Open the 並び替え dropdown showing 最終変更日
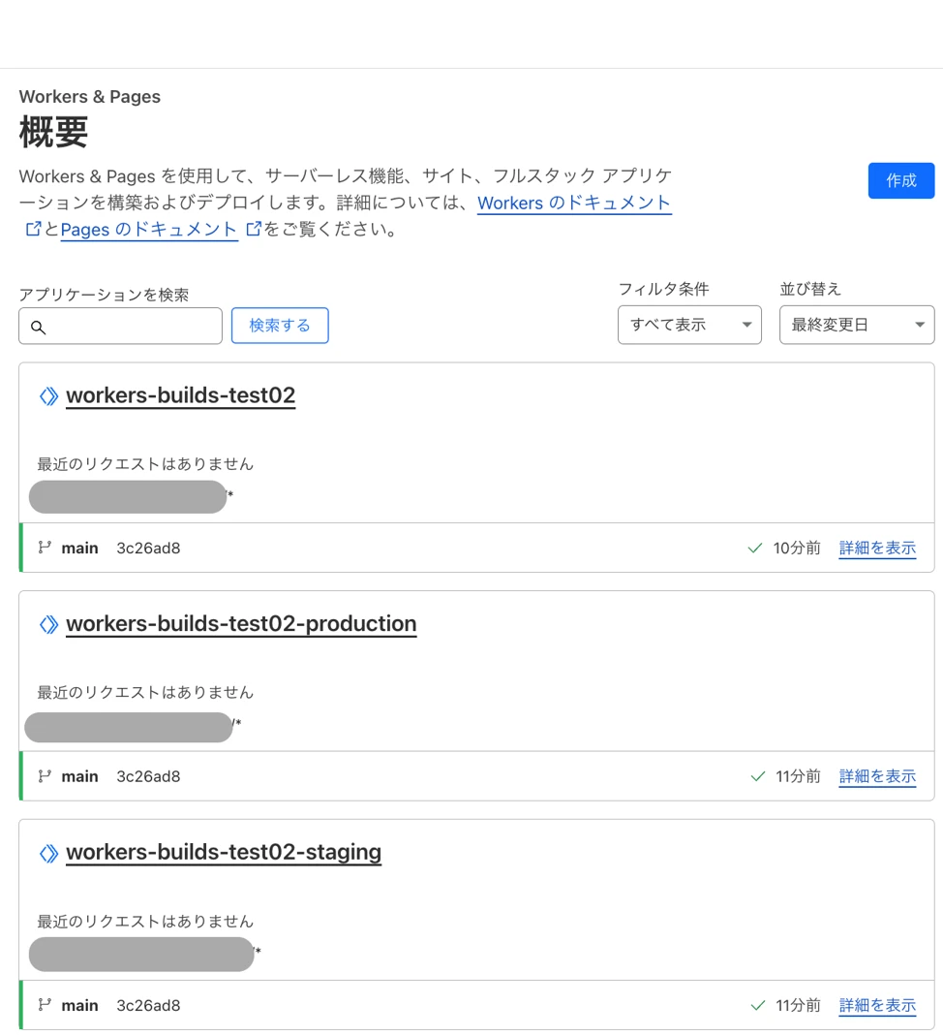Screen dimensions: 943x1036 (x=857, y=325)
